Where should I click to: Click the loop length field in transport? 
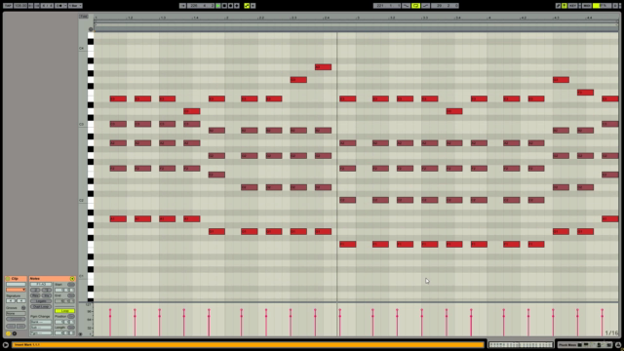445,6
